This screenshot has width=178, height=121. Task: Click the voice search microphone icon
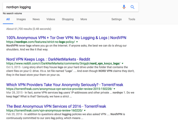coord(124,7)
